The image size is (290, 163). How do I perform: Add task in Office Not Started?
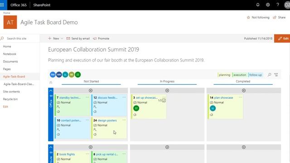[91, 91]
